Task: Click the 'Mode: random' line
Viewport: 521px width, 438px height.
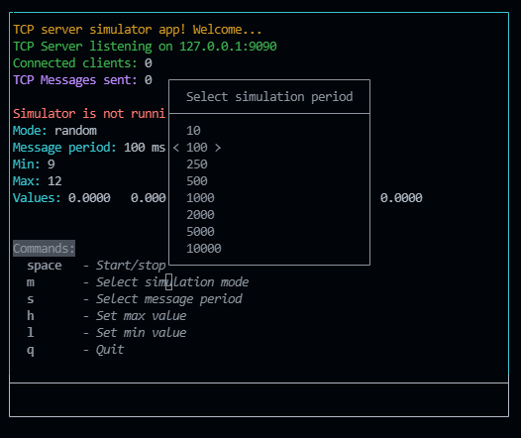Action: [54, 131]
